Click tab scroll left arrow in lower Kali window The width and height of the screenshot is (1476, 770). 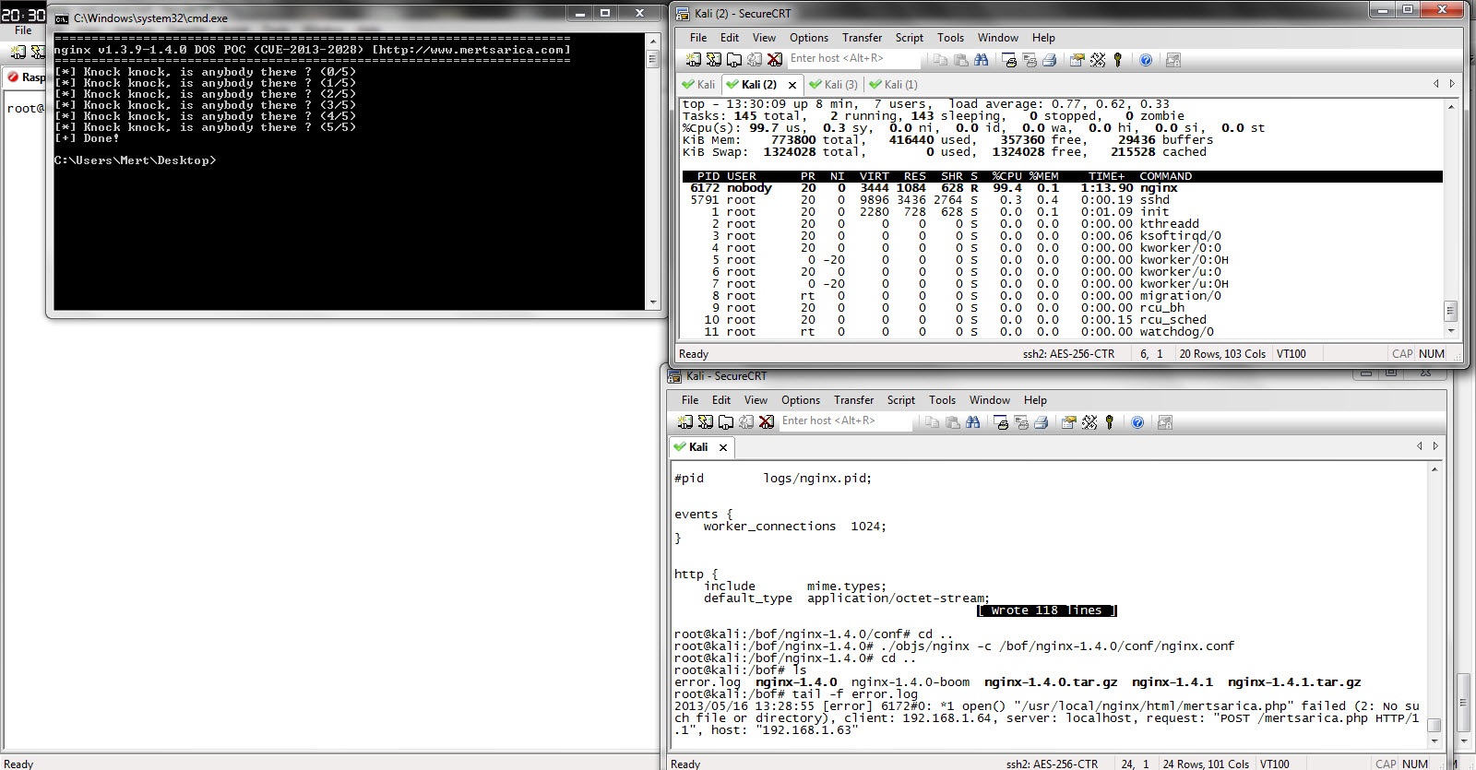point(1420,446)
